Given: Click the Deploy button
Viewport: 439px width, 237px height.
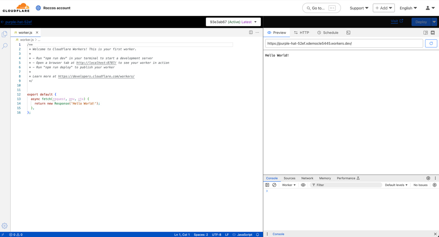Looking at the screenshot, I should click(421, 22).
